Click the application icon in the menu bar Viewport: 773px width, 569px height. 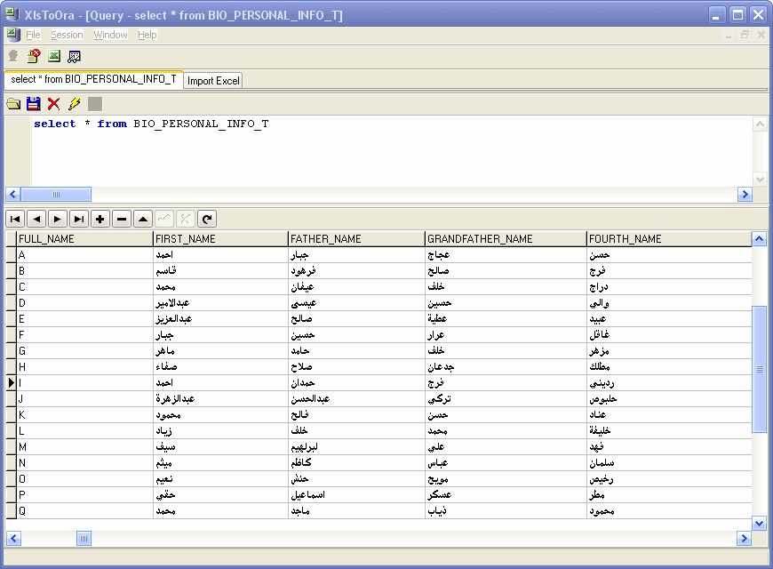(13, 35)
